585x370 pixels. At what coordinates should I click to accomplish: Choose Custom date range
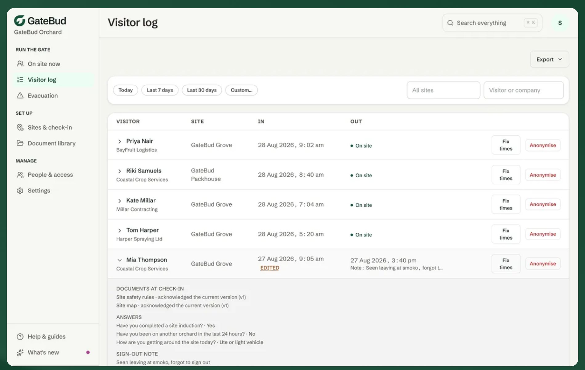coord(241,90)
